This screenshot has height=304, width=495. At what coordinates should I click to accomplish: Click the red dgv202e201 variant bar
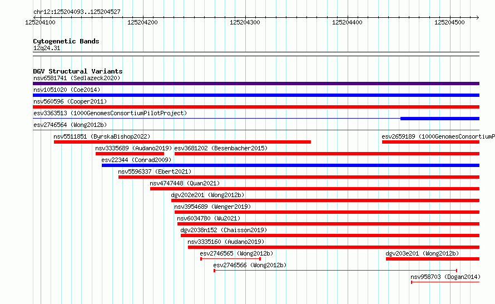325,200
